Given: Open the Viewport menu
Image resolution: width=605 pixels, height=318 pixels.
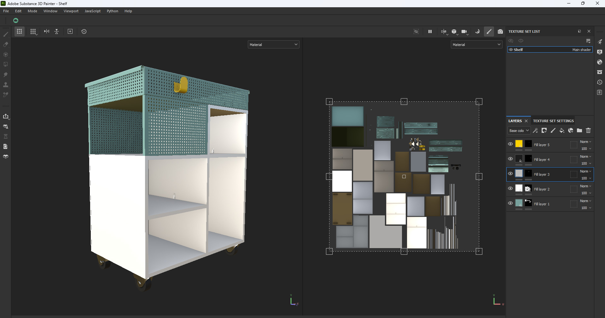Looking at the screenshot, I should 71,11.
